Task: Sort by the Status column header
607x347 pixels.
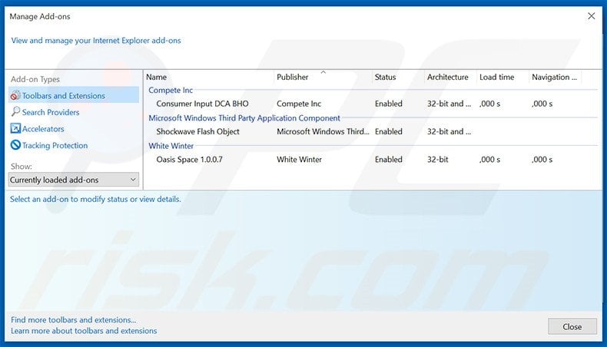Action: tap(385, 77)
